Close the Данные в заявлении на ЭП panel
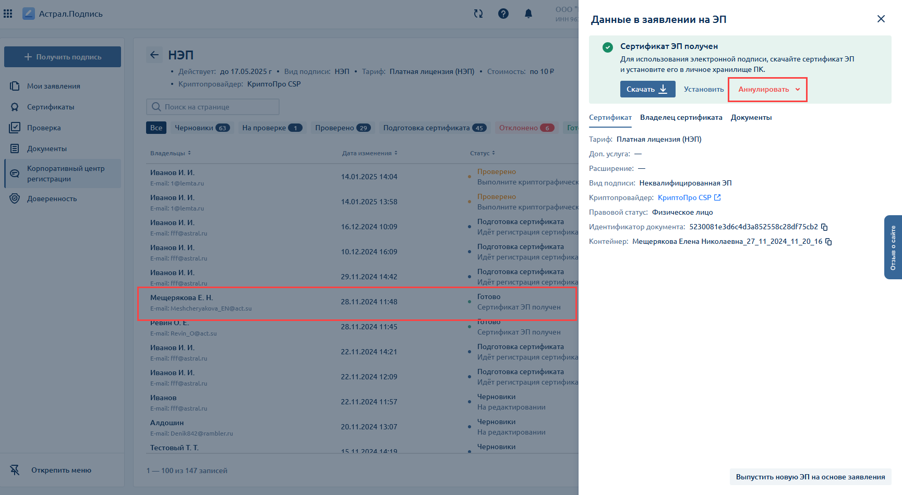Screen dimensions: 902x495 click(x=881, y=19)
